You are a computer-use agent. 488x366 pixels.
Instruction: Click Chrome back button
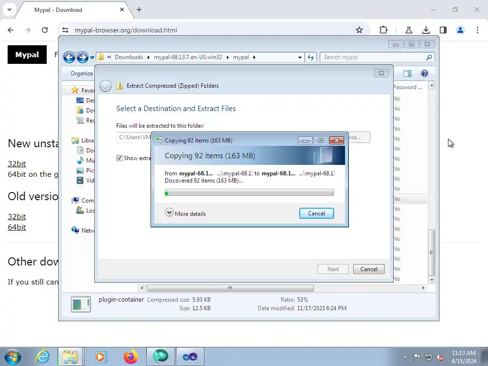tap(10, 30)
